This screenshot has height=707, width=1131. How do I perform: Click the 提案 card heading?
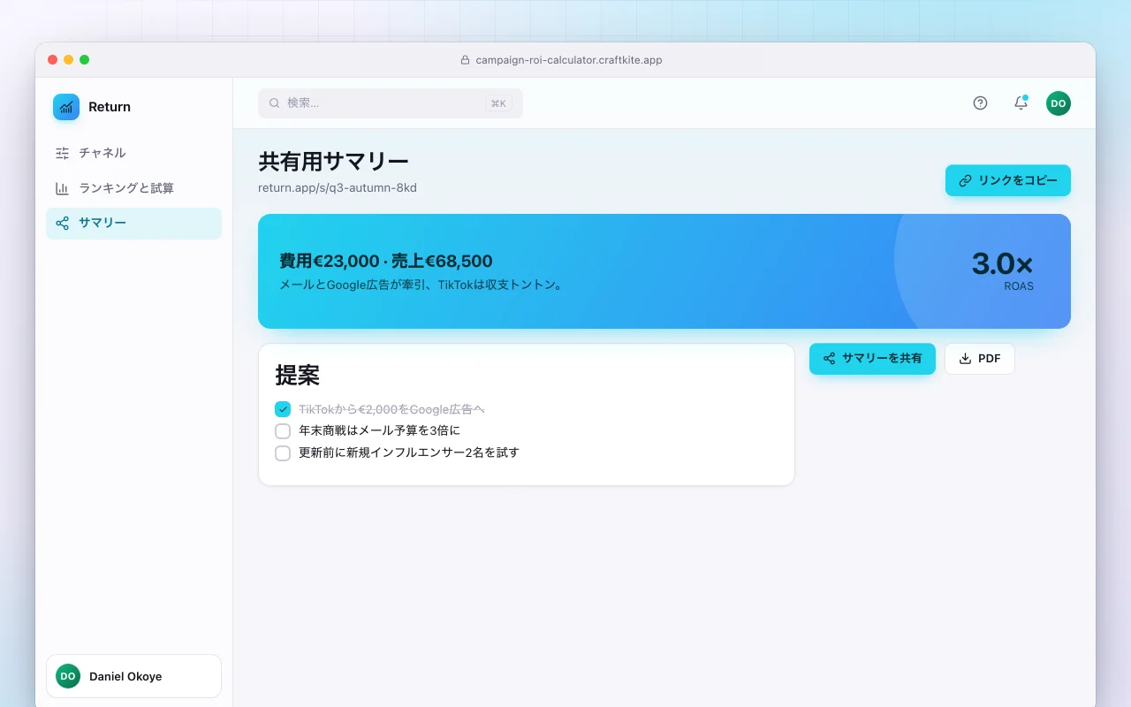[298, 375]
